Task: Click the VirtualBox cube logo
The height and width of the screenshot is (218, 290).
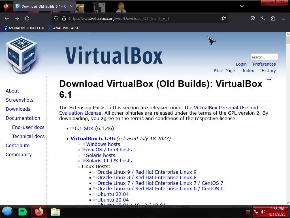Action: (x=22, y=55)
